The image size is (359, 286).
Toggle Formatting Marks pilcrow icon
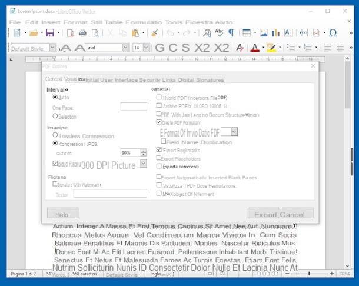tap(231, 33)
